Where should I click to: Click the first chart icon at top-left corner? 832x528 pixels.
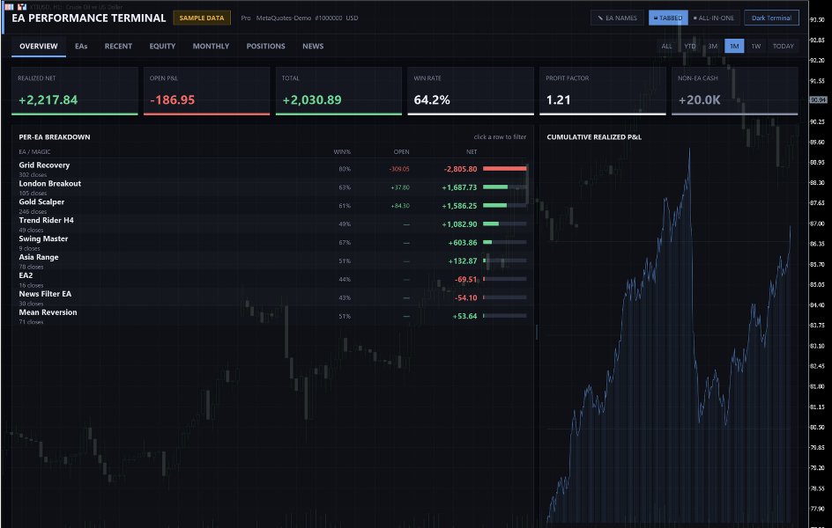pos(9,7)
